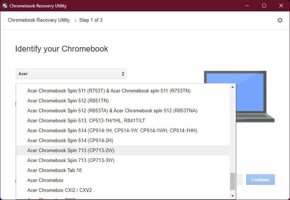The width and height of the screenshot is (290, 200).
Task: Select the plain Acer Chromebox entry
Action: (x=123, y=180)
